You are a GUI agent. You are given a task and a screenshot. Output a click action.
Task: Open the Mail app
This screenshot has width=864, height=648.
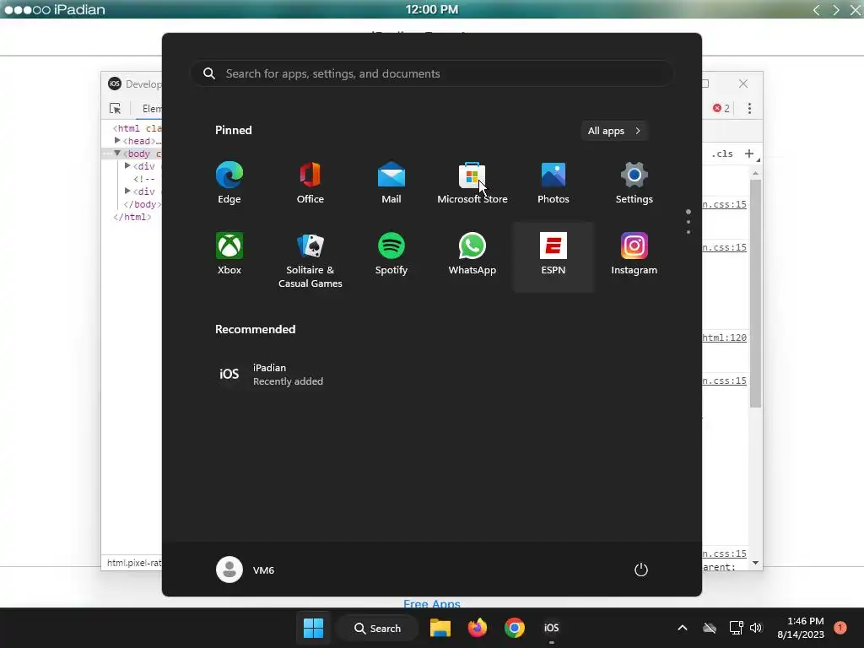point(391,183)
